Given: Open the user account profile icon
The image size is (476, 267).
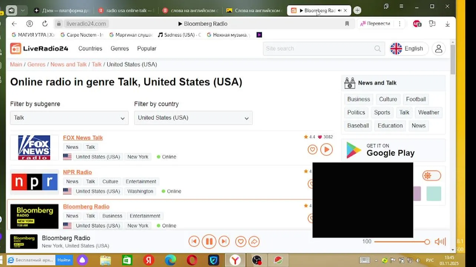Looking at the screenshot, I should (x=439, y=49).
